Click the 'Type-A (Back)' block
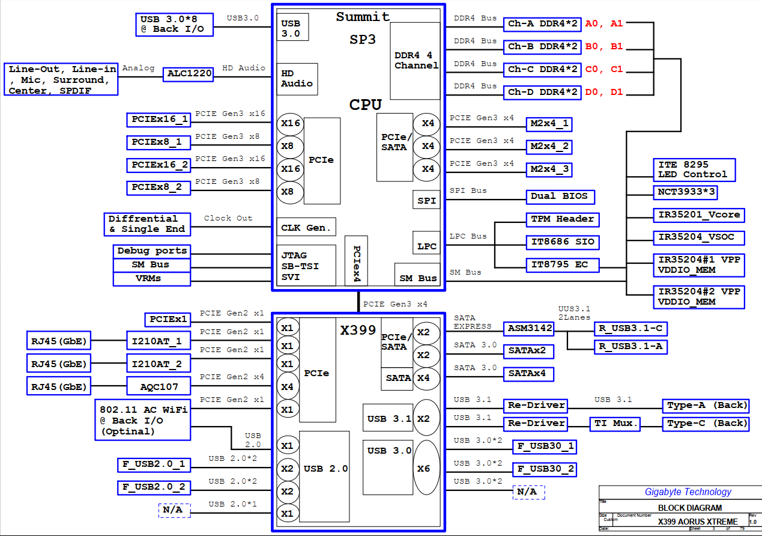Image resolution: width=762 pixels, height=536 pixels. coord(706,406)
